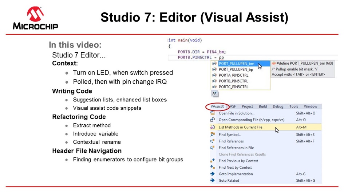
Task: Choose Open File in Solution...
Action: point(266,113)
